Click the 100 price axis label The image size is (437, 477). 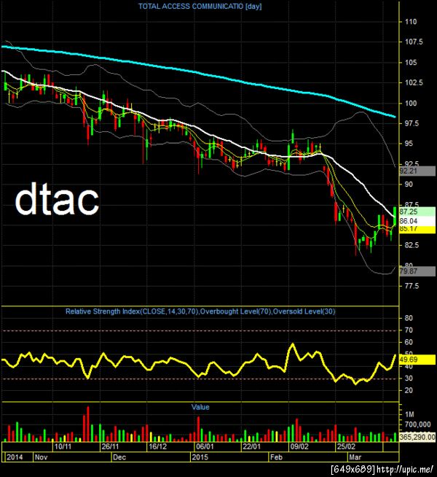(411, 103)
